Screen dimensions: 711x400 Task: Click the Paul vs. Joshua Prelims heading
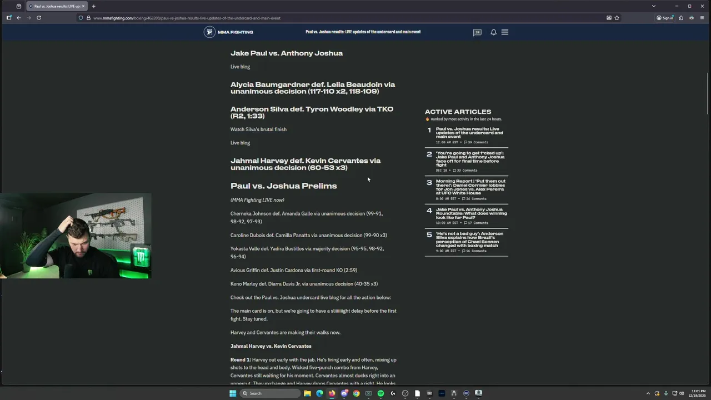(x=283, y=186)
